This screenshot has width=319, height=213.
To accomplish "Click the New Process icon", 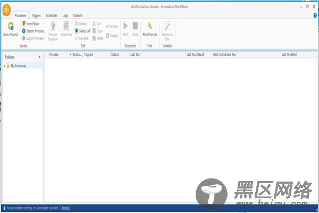I will (11, 26).
